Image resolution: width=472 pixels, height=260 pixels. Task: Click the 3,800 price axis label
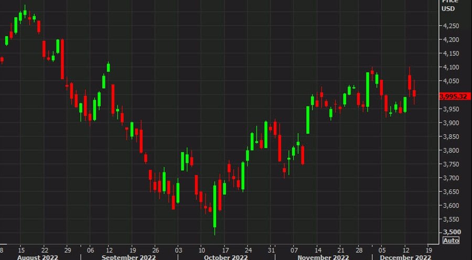(451, 150)
